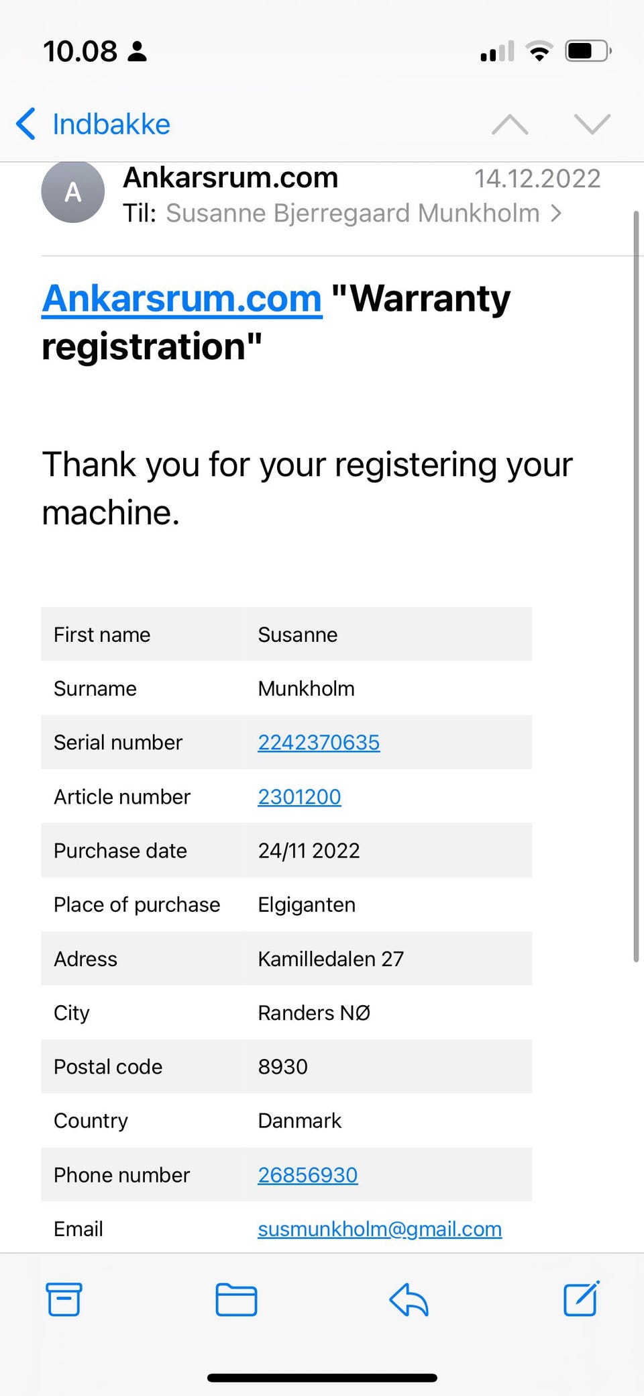The height and width of the screenshot is (1396, 644).
Task: Tap recipient name Susanne Bjerregaard Munkholm
Action: [x=352, y=214]
